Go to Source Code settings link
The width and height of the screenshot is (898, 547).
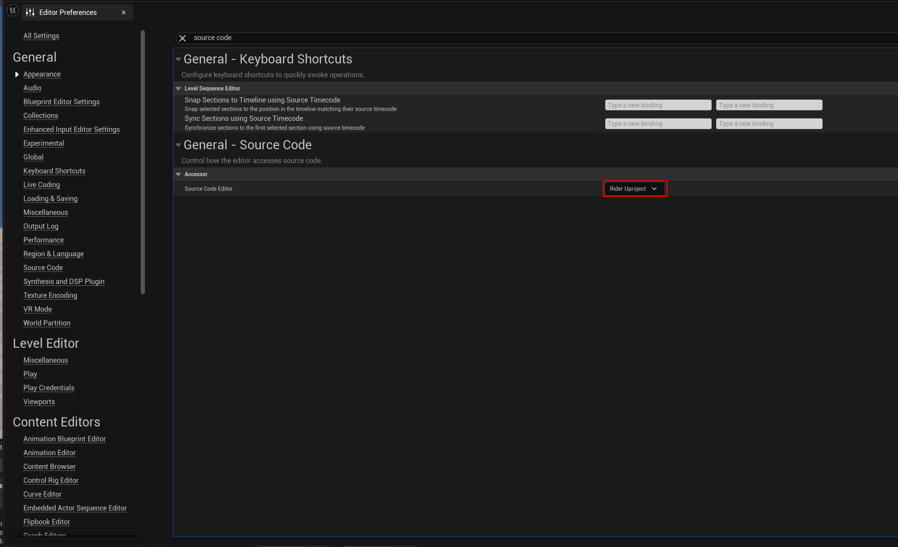[43, 268]
